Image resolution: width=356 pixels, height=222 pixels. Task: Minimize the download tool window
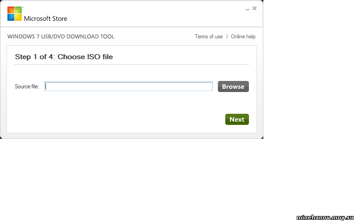click(x=248, y=9)
